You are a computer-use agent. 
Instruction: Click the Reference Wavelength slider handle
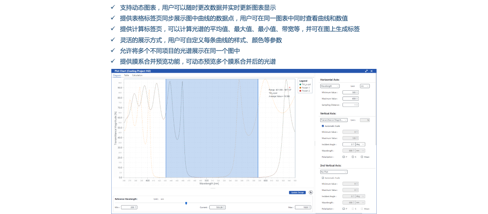[186, 203]
